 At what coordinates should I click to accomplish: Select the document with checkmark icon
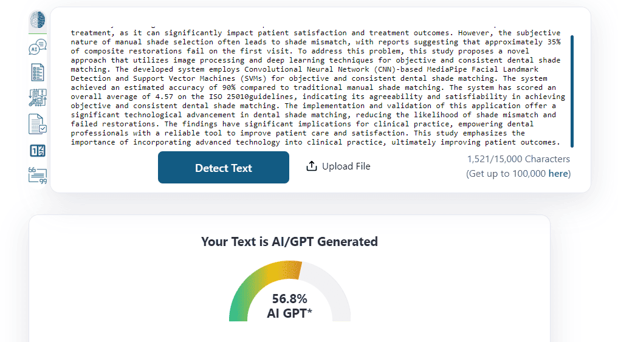pos(38,124)
